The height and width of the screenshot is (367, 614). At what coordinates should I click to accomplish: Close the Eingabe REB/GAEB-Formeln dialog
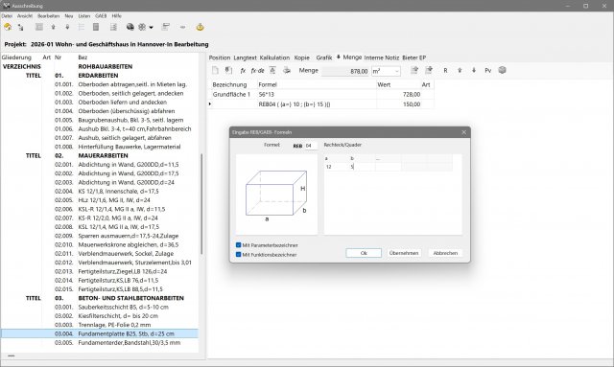(464, 132)
